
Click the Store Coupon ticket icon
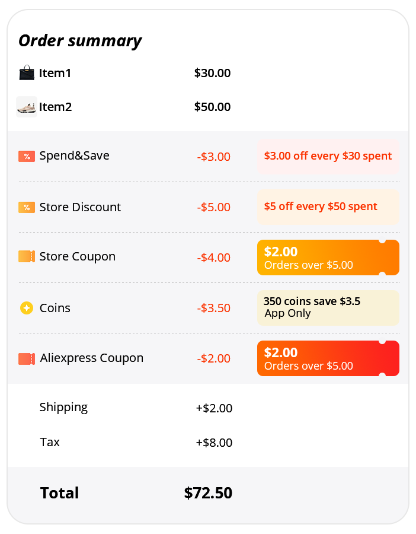[x=27, y=256]
